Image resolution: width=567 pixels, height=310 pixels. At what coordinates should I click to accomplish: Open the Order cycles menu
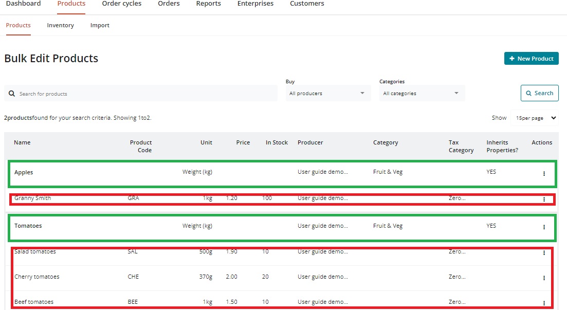[x=121, y=4]
